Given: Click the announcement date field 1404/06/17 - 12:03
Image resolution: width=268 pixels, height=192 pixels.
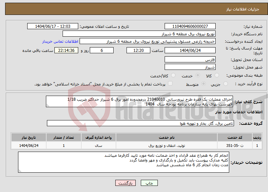Looking at the screenshot, I should (53, 26).
